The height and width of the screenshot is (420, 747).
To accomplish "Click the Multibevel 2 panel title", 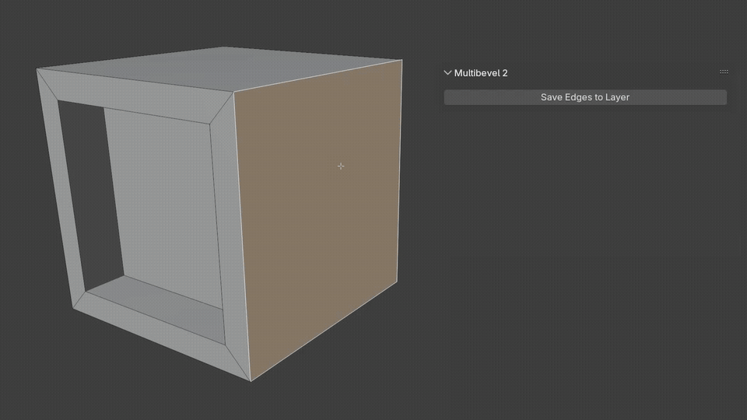I will coord(481,73).
